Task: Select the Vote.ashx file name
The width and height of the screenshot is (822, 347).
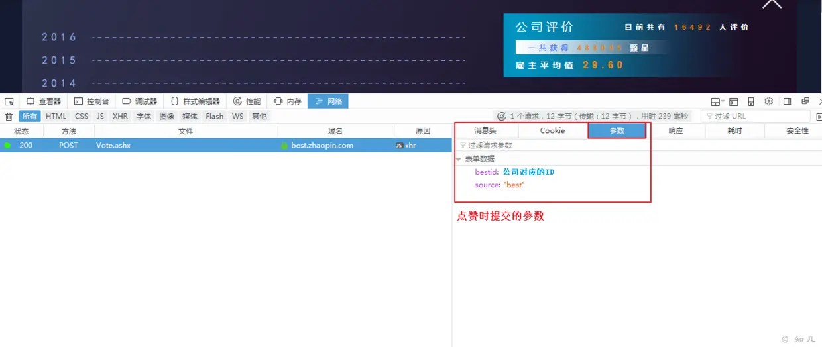Action: tap(113, 145)
